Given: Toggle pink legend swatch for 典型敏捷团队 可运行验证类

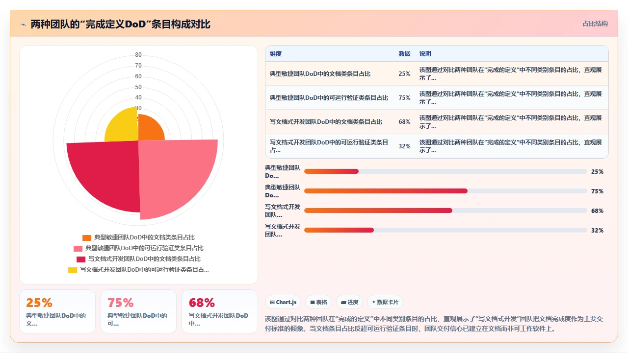Looking at the screenshot, I should click(78, 248).
